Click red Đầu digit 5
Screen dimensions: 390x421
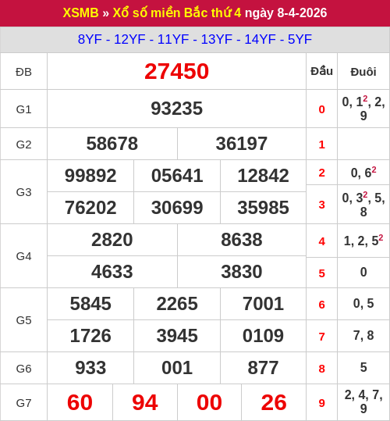point(321,273)
